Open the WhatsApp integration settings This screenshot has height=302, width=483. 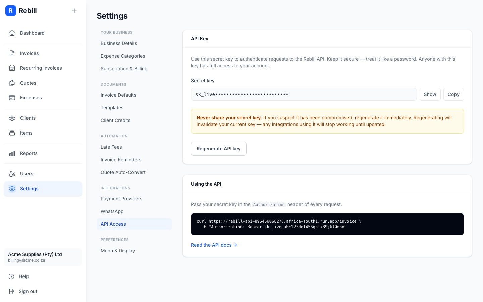point(112,211)
